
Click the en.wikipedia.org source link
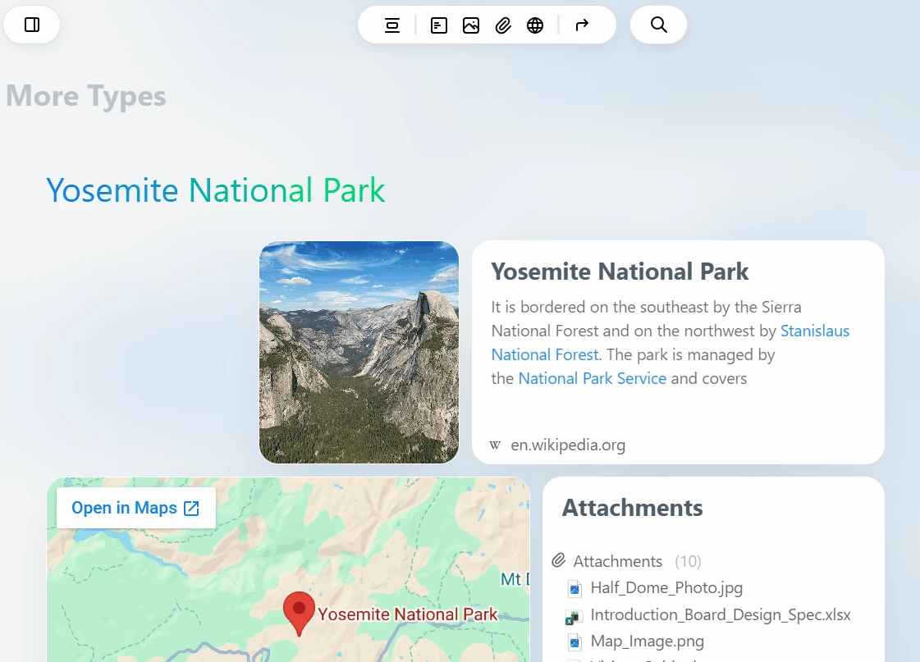[568, 445]
